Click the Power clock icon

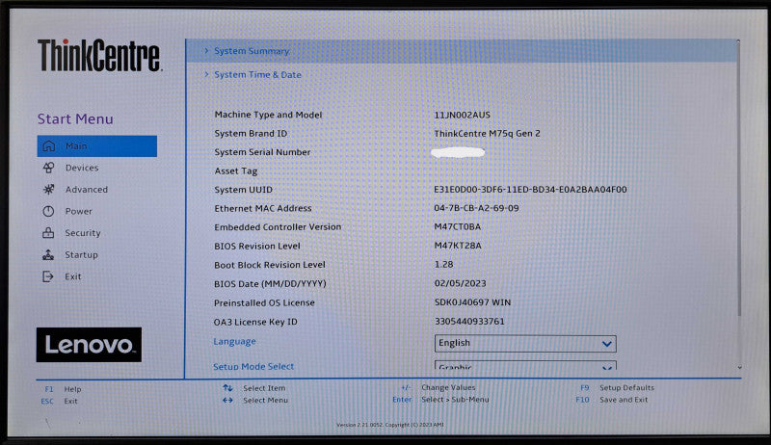[48, 211]
